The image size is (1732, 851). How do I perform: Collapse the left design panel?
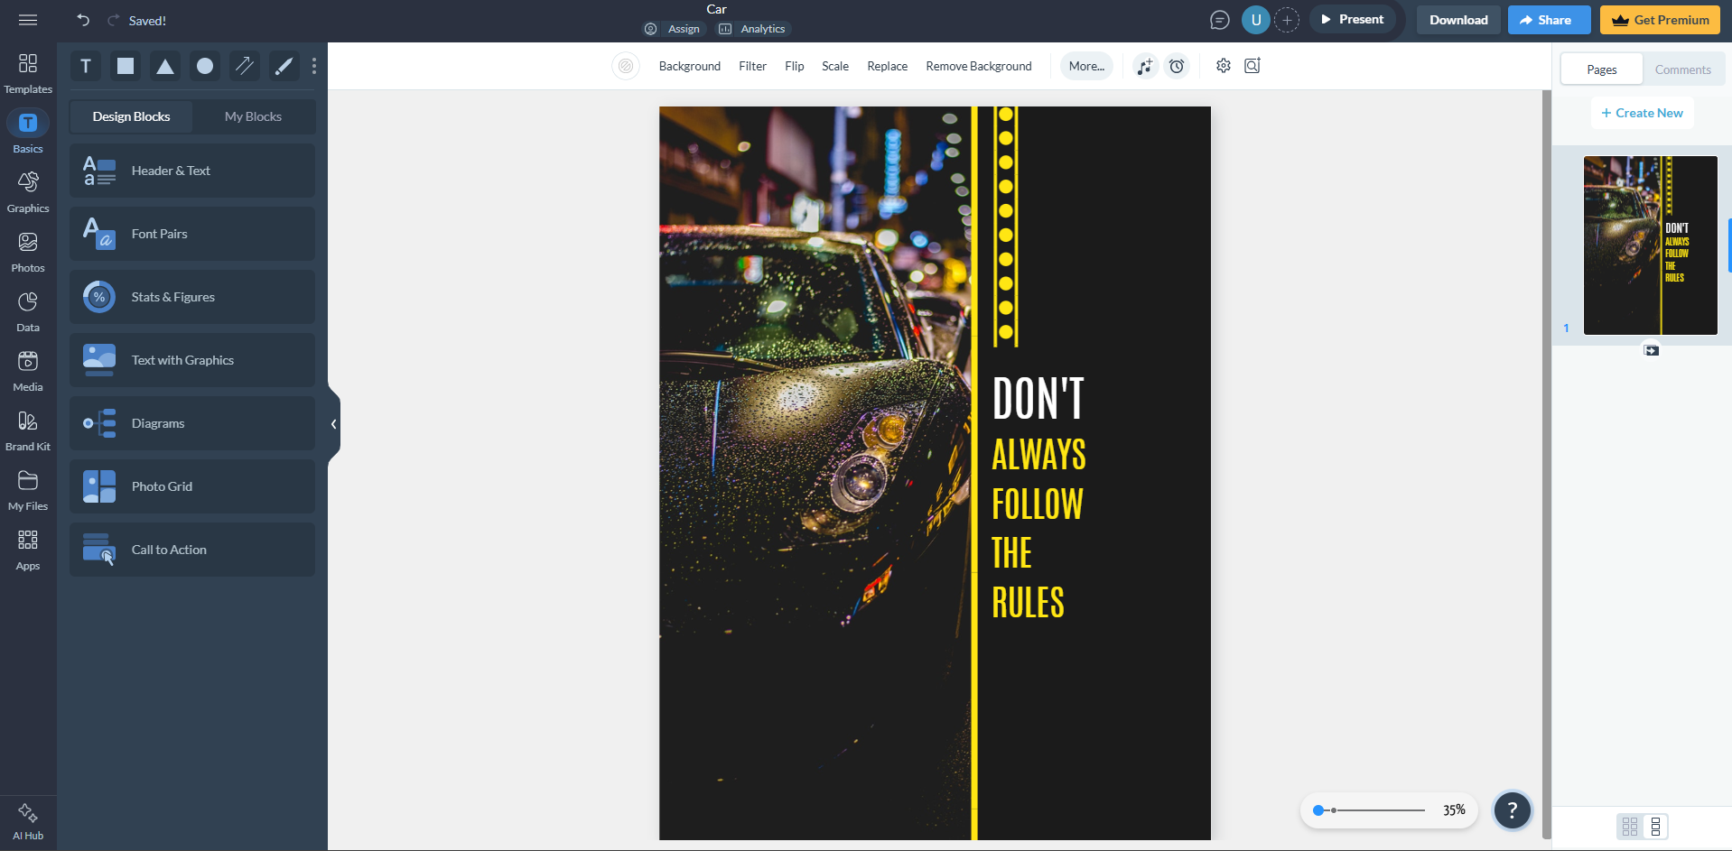(x=333, y=424)
